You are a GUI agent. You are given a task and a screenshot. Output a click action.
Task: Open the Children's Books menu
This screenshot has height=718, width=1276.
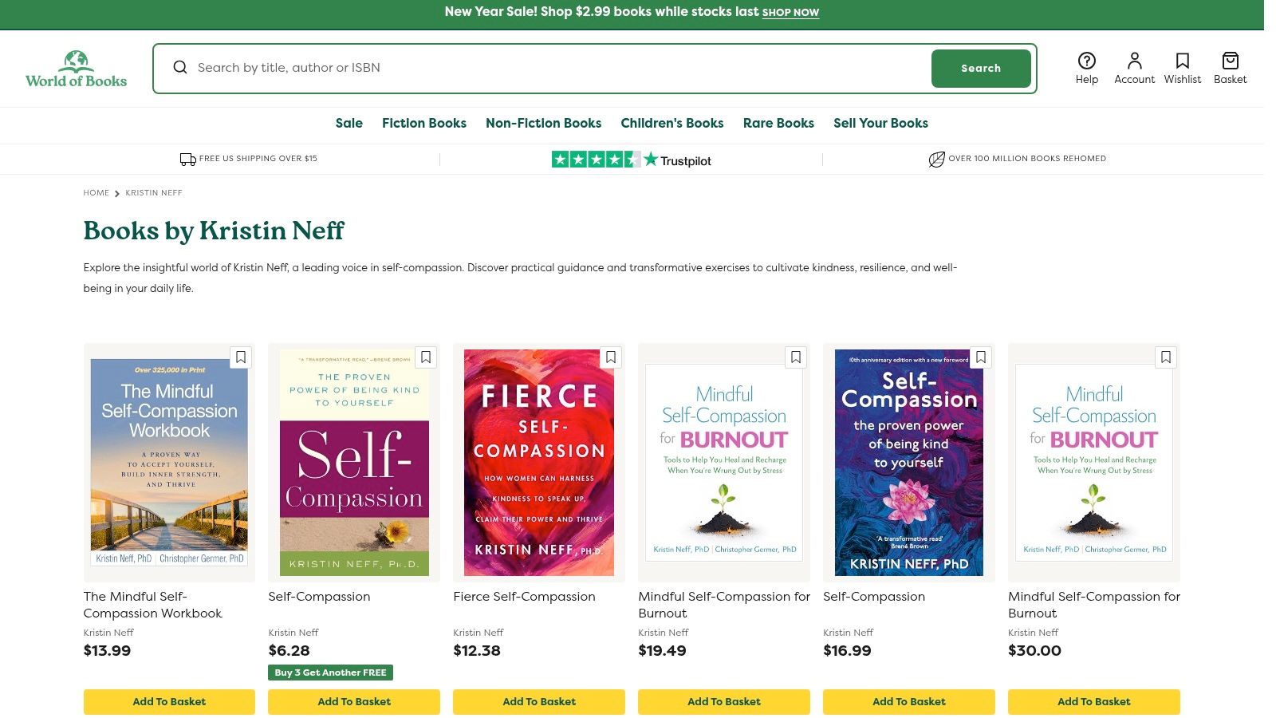point(672,124)
